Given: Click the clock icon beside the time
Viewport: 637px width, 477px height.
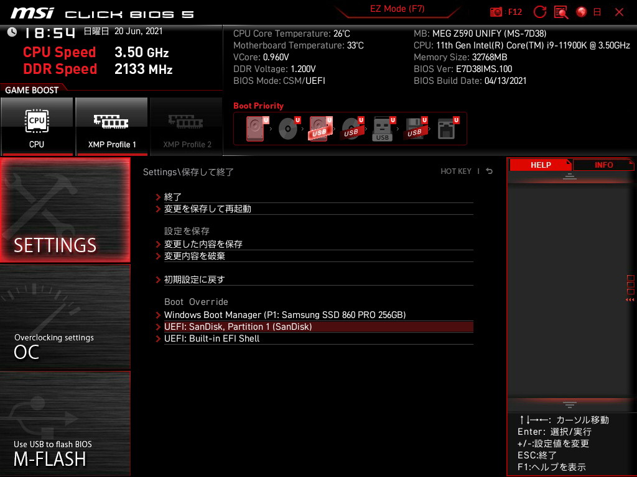Looking at the screenshot, I should click(12, 32).
